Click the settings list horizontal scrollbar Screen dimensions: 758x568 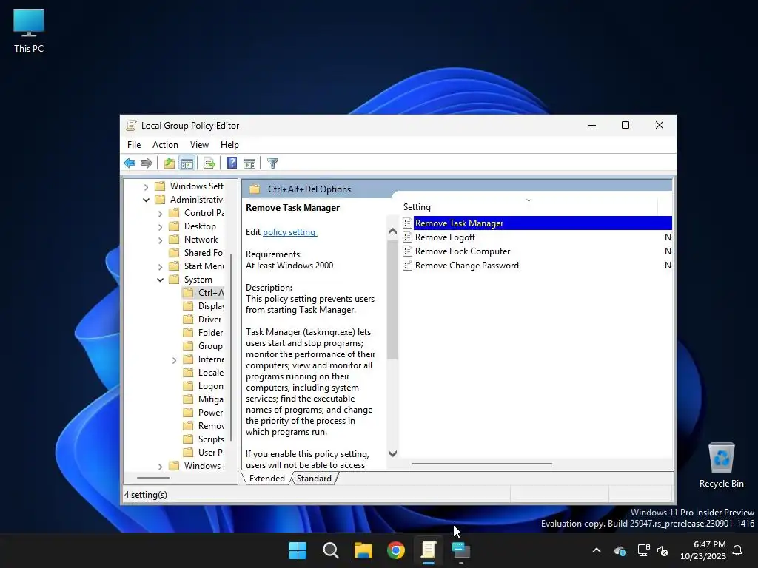pos(481,463)
